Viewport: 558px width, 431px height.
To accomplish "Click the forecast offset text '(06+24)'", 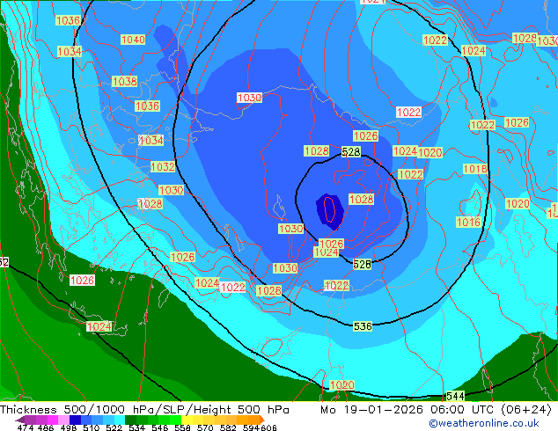I will [526, 410].
